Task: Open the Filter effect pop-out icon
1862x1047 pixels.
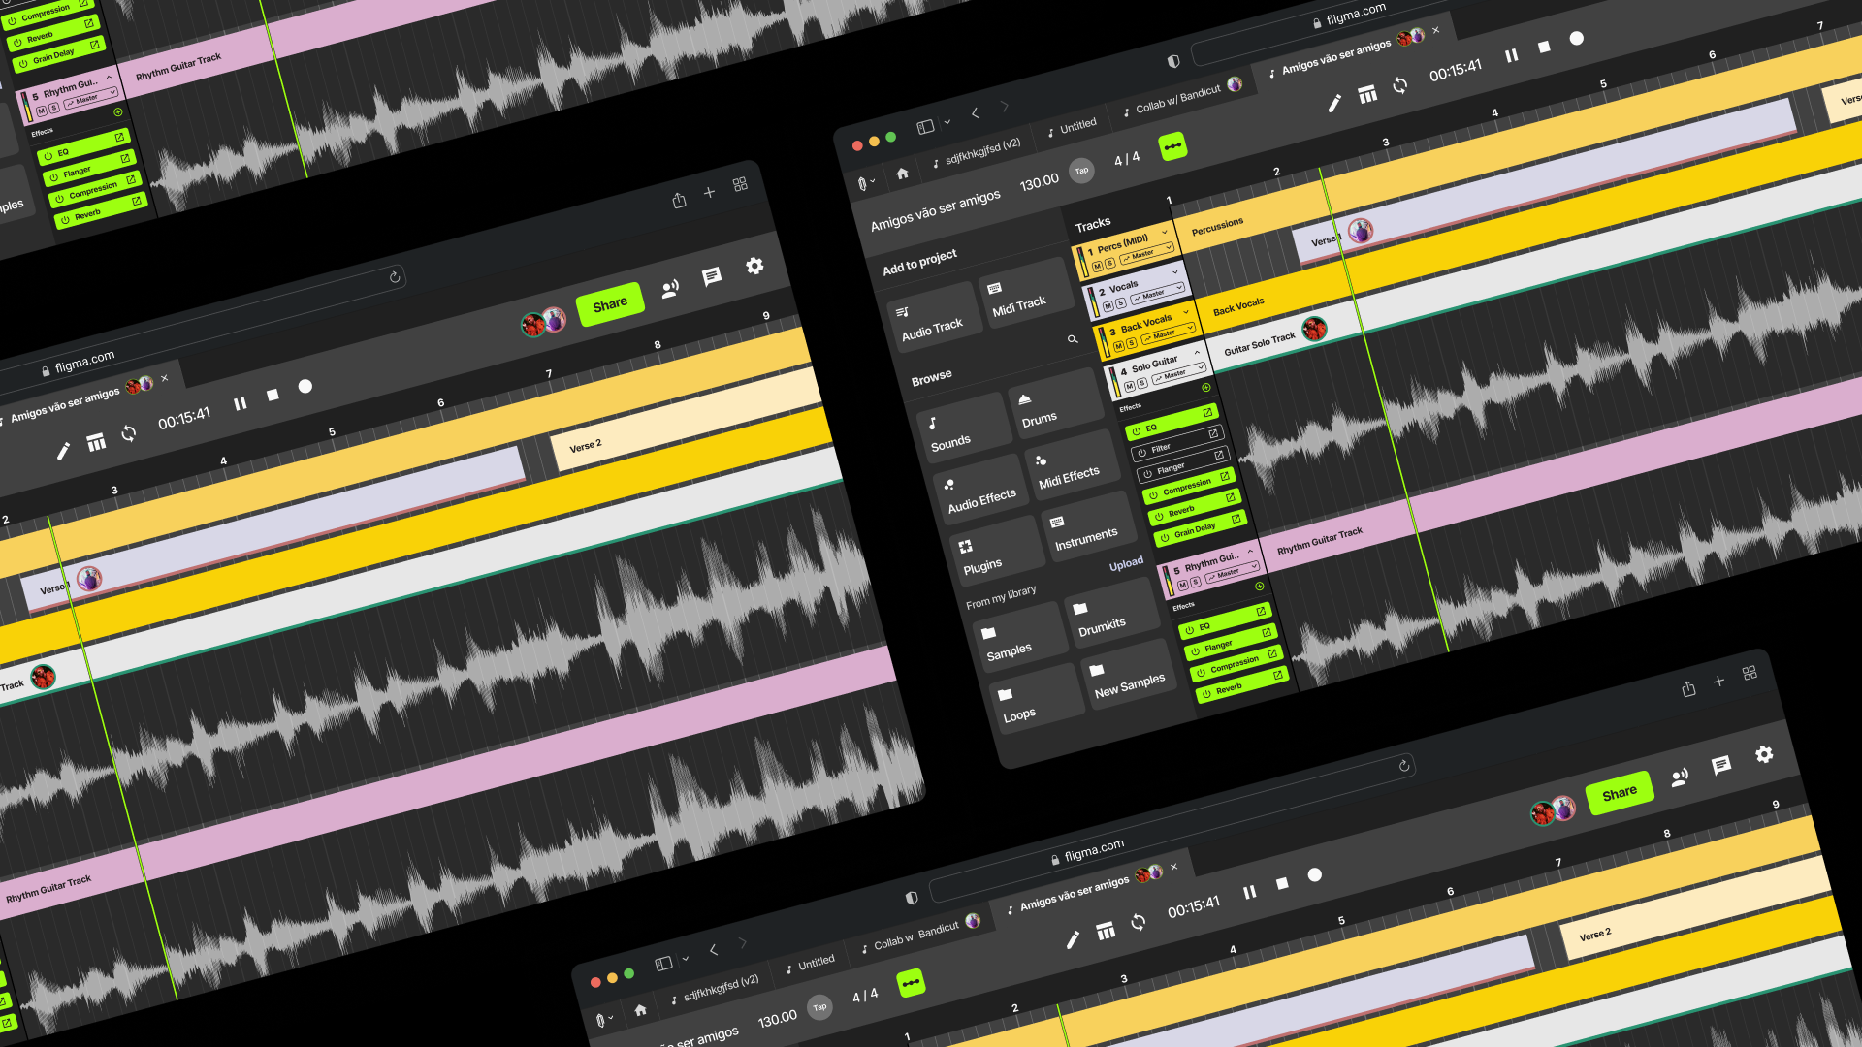Action: tap(1213, 434)
